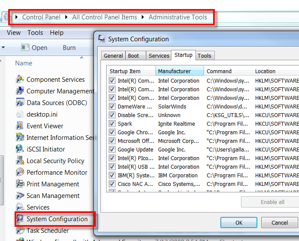The image size is (299, 241).
Task: Uncheck Intel(R) PIco... startup item
Action: (112, 158)
